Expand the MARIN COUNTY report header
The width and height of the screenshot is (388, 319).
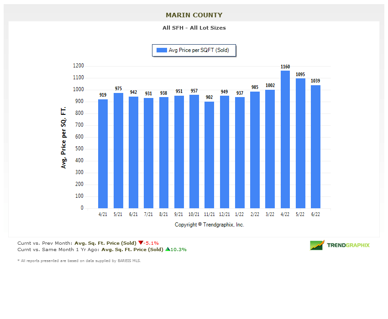[x=194, y=15]
